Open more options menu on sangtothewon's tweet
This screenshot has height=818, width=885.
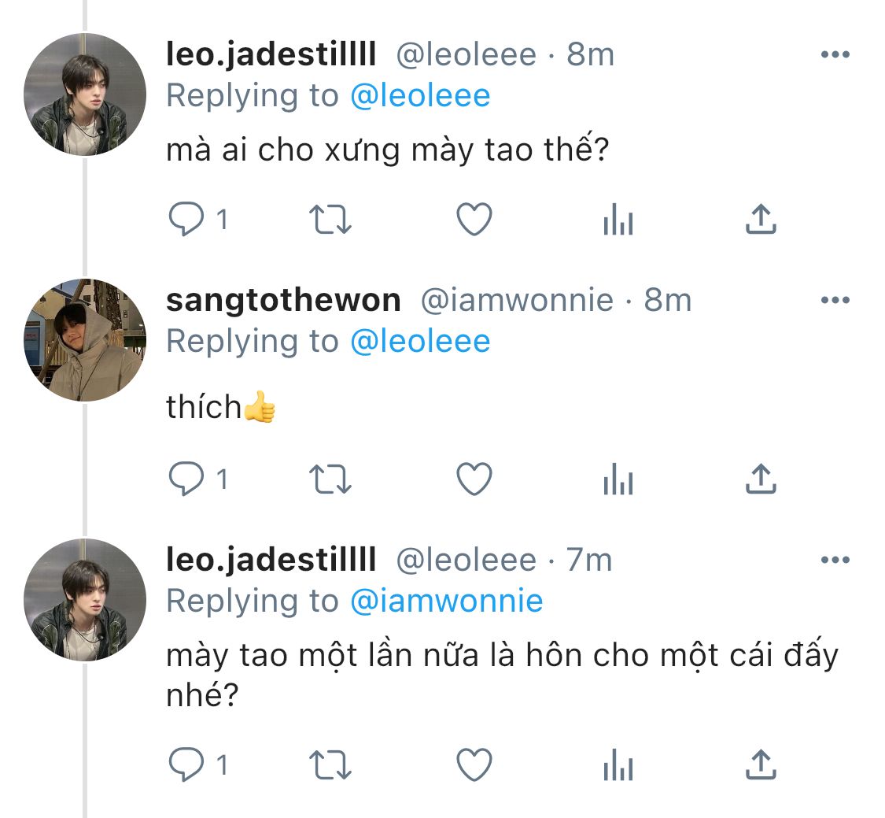click(835, 300)
